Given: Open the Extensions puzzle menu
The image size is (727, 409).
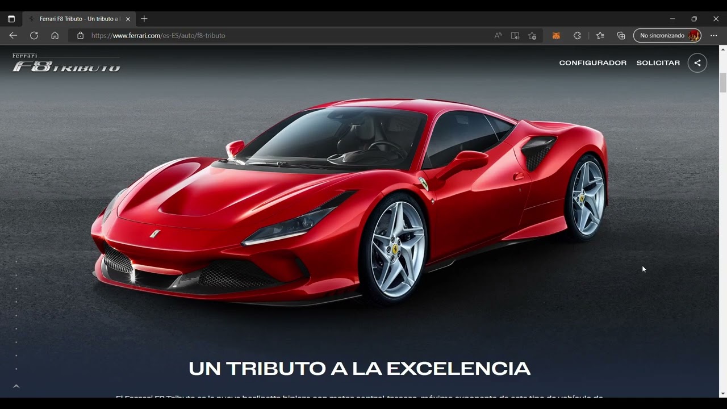Looking at the screenshot, I should [x=577, y=35].
